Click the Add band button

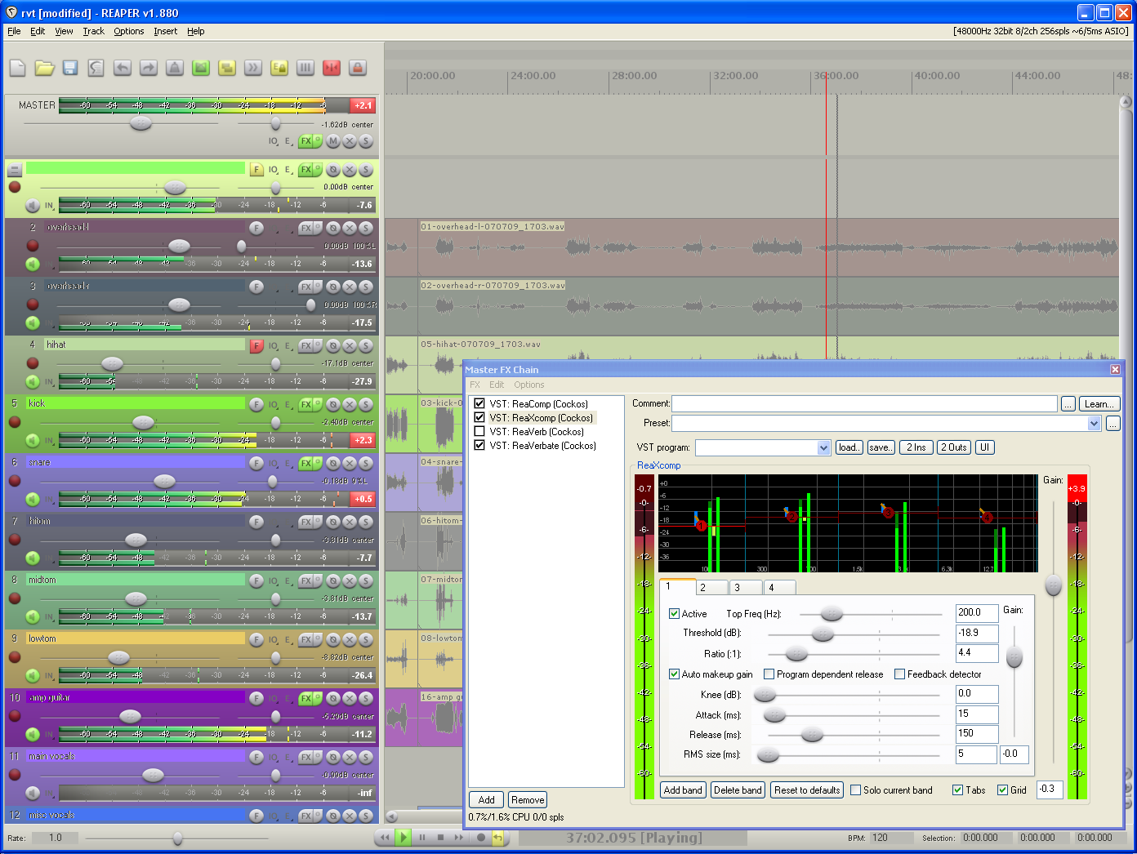(683, 790)
